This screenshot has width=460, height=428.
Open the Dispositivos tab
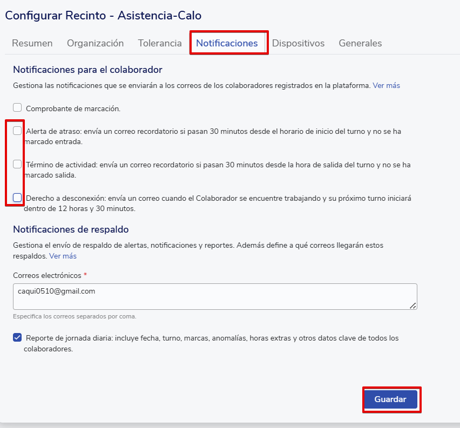coord(298,43)
